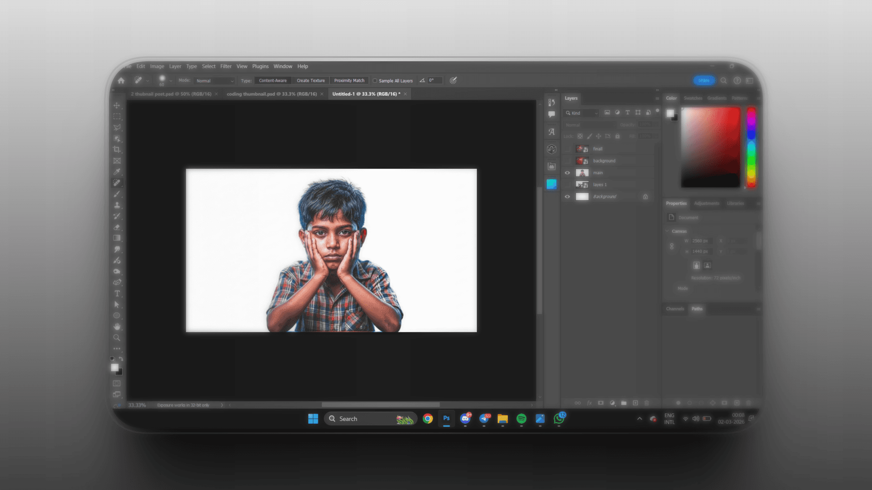Image resolution: width=872 pixels, height=490 pixels.
Task: Open Spotify from the taskbar
Action: (521, 419)
